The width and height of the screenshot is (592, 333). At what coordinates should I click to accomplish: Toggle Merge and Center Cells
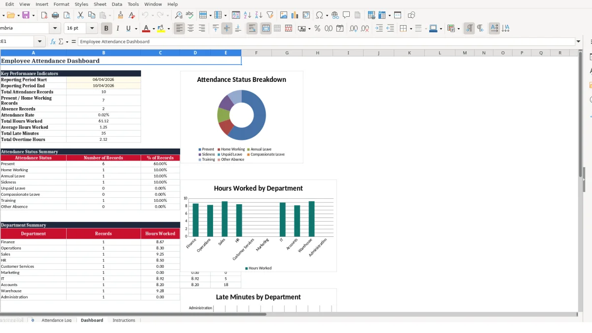point(266,29)
